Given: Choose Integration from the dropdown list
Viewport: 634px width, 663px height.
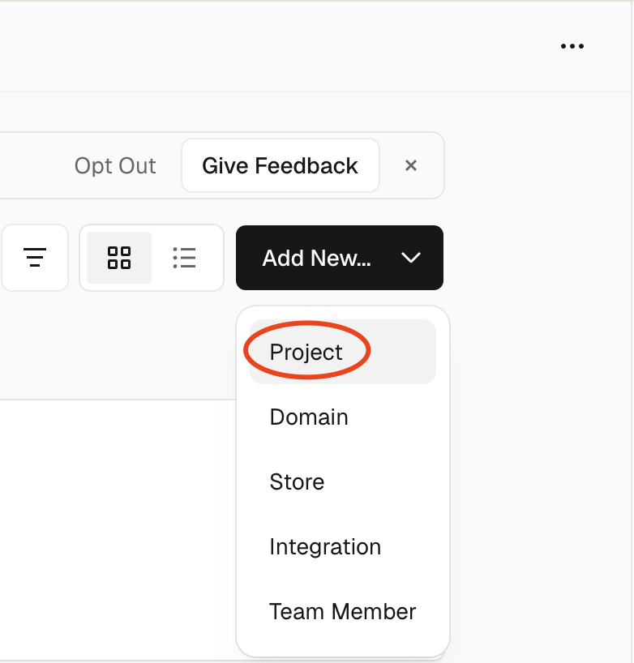Looking at the screenshot, I should click(x=325, y=546).
